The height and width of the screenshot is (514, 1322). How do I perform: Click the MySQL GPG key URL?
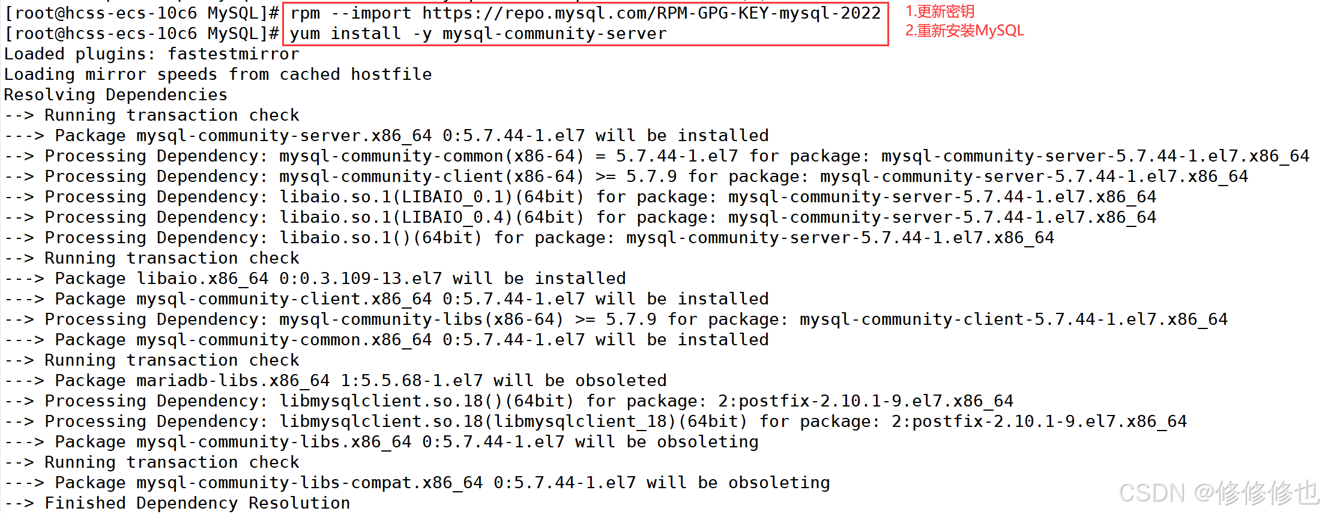[651, 13]
